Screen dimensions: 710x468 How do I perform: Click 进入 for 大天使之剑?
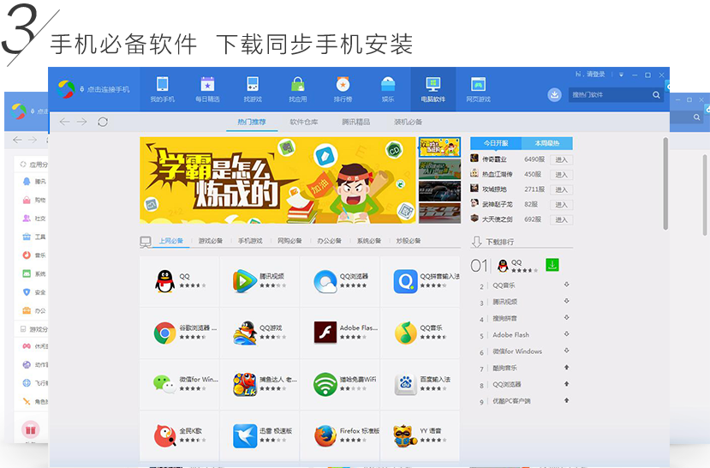click(561, 219)
